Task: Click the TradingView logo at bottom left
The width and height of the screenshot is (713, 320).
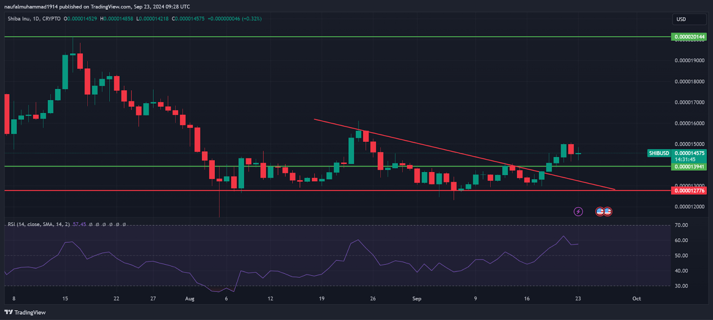Action: (x=25, y=312)
